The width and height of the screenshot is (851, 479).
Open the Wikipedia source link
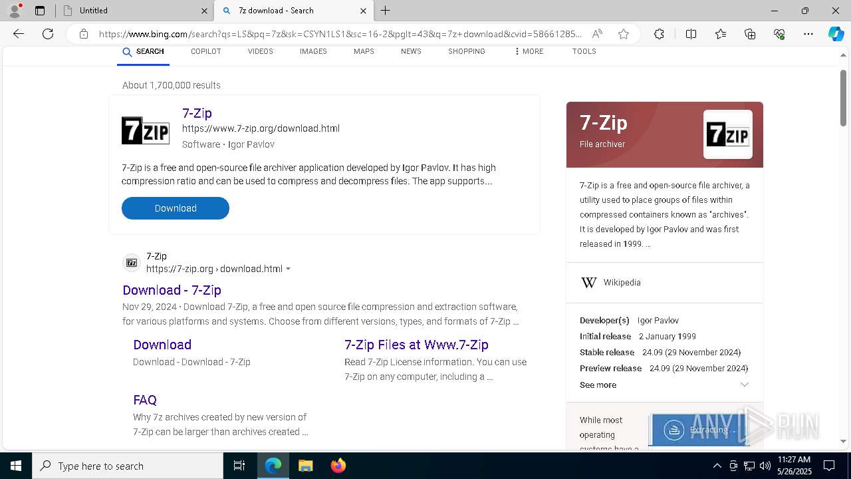click(622, 283)
